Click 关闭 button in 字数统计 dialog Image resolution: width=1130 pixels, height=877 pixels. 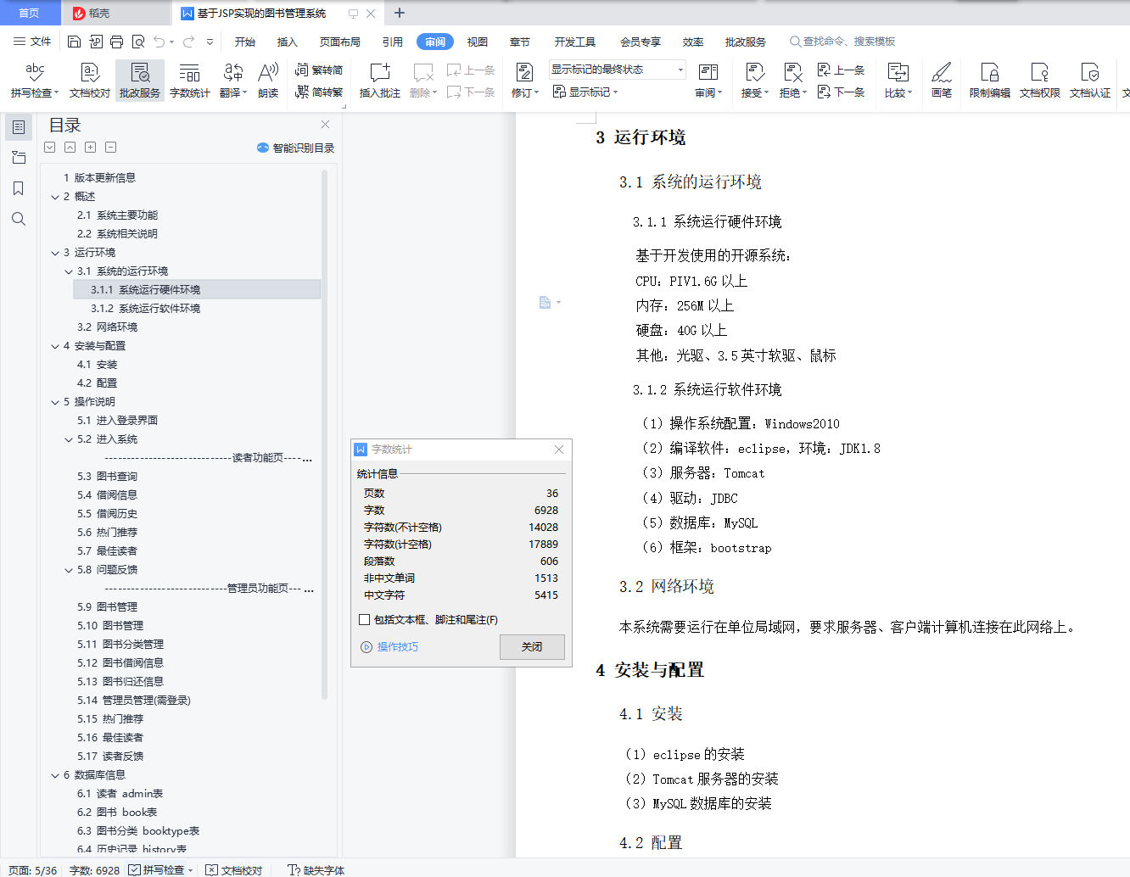tap(532, 647)
